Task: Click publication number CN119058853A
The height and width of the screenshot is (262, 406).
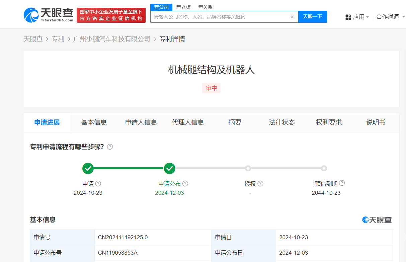Action: (x=118, y=253)
